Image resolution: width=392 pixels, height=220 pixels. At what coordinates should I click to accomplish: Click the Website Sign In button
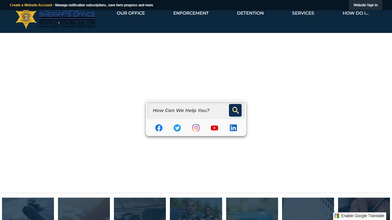(x=365, y=5)
